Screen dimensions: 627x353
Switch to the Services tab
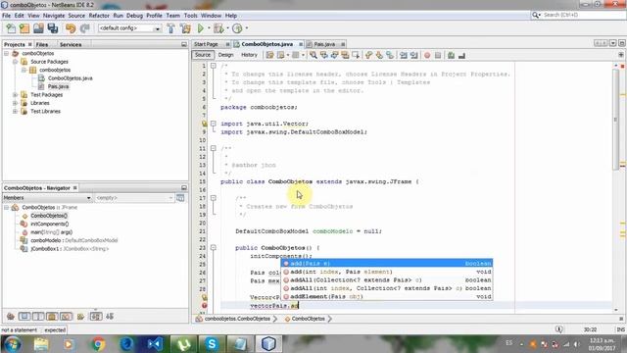(x=71, y=44)
